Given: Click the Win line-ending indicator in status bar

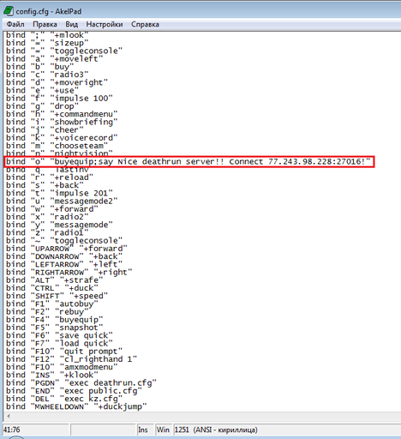Looking at the screenshot, I should click(x=163, y=430).
